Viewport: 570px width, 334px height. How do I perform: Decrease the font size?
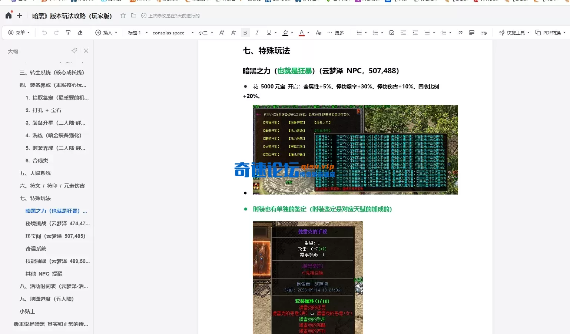[x=233, y=33]
